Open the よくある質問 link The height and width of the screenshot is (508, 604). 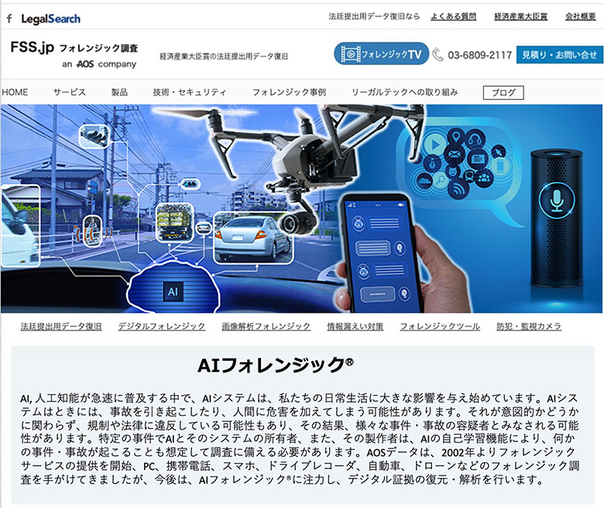(453, 16)
